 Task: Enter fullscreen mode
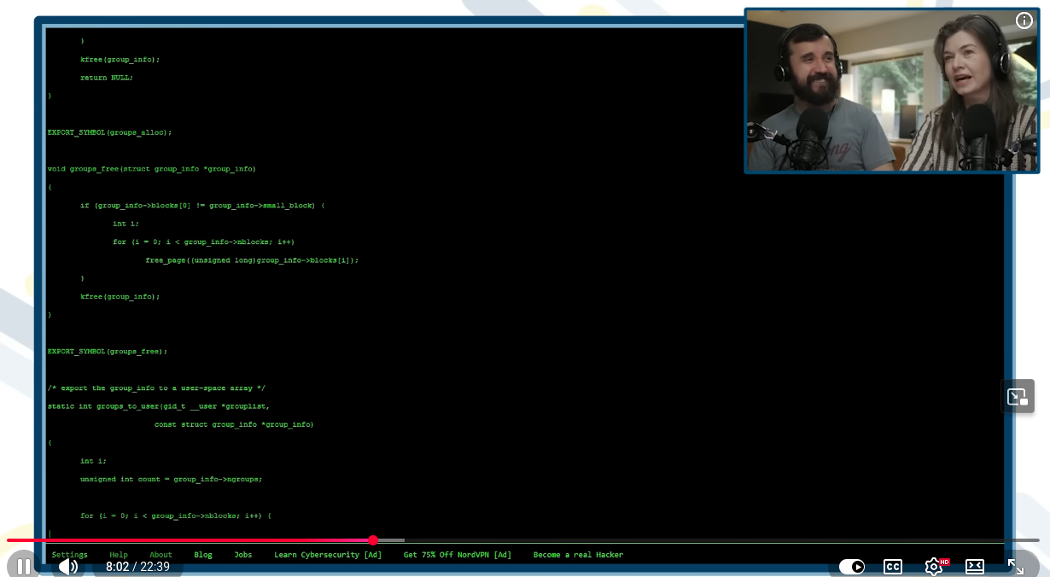1016,566
